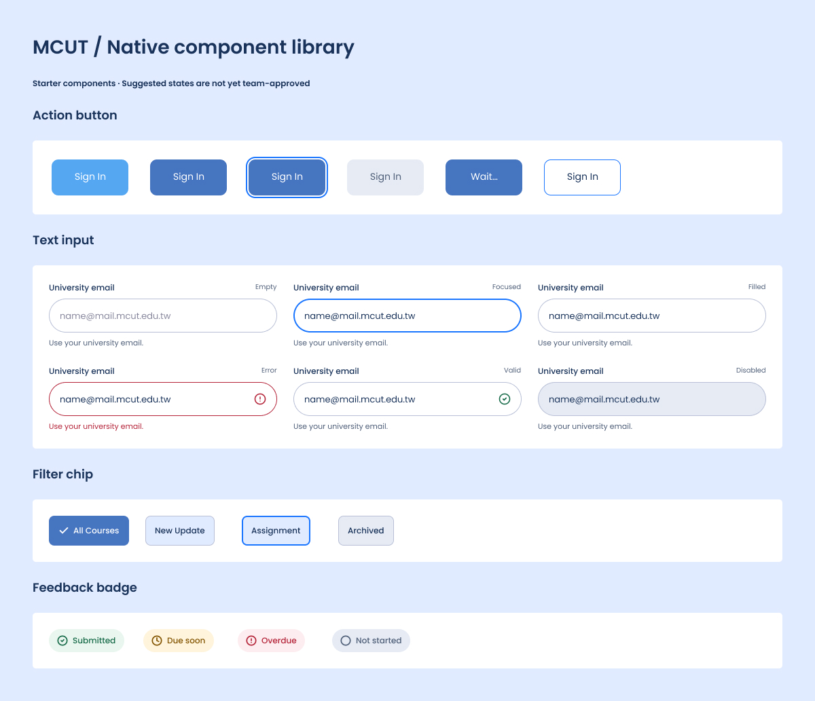Click the outlined white Sign In button
Image resolution: width=815 pixels, height=701 pixels.
[x=582, y=177]
